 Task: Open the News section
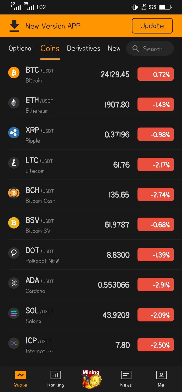(x=126, y=379)
